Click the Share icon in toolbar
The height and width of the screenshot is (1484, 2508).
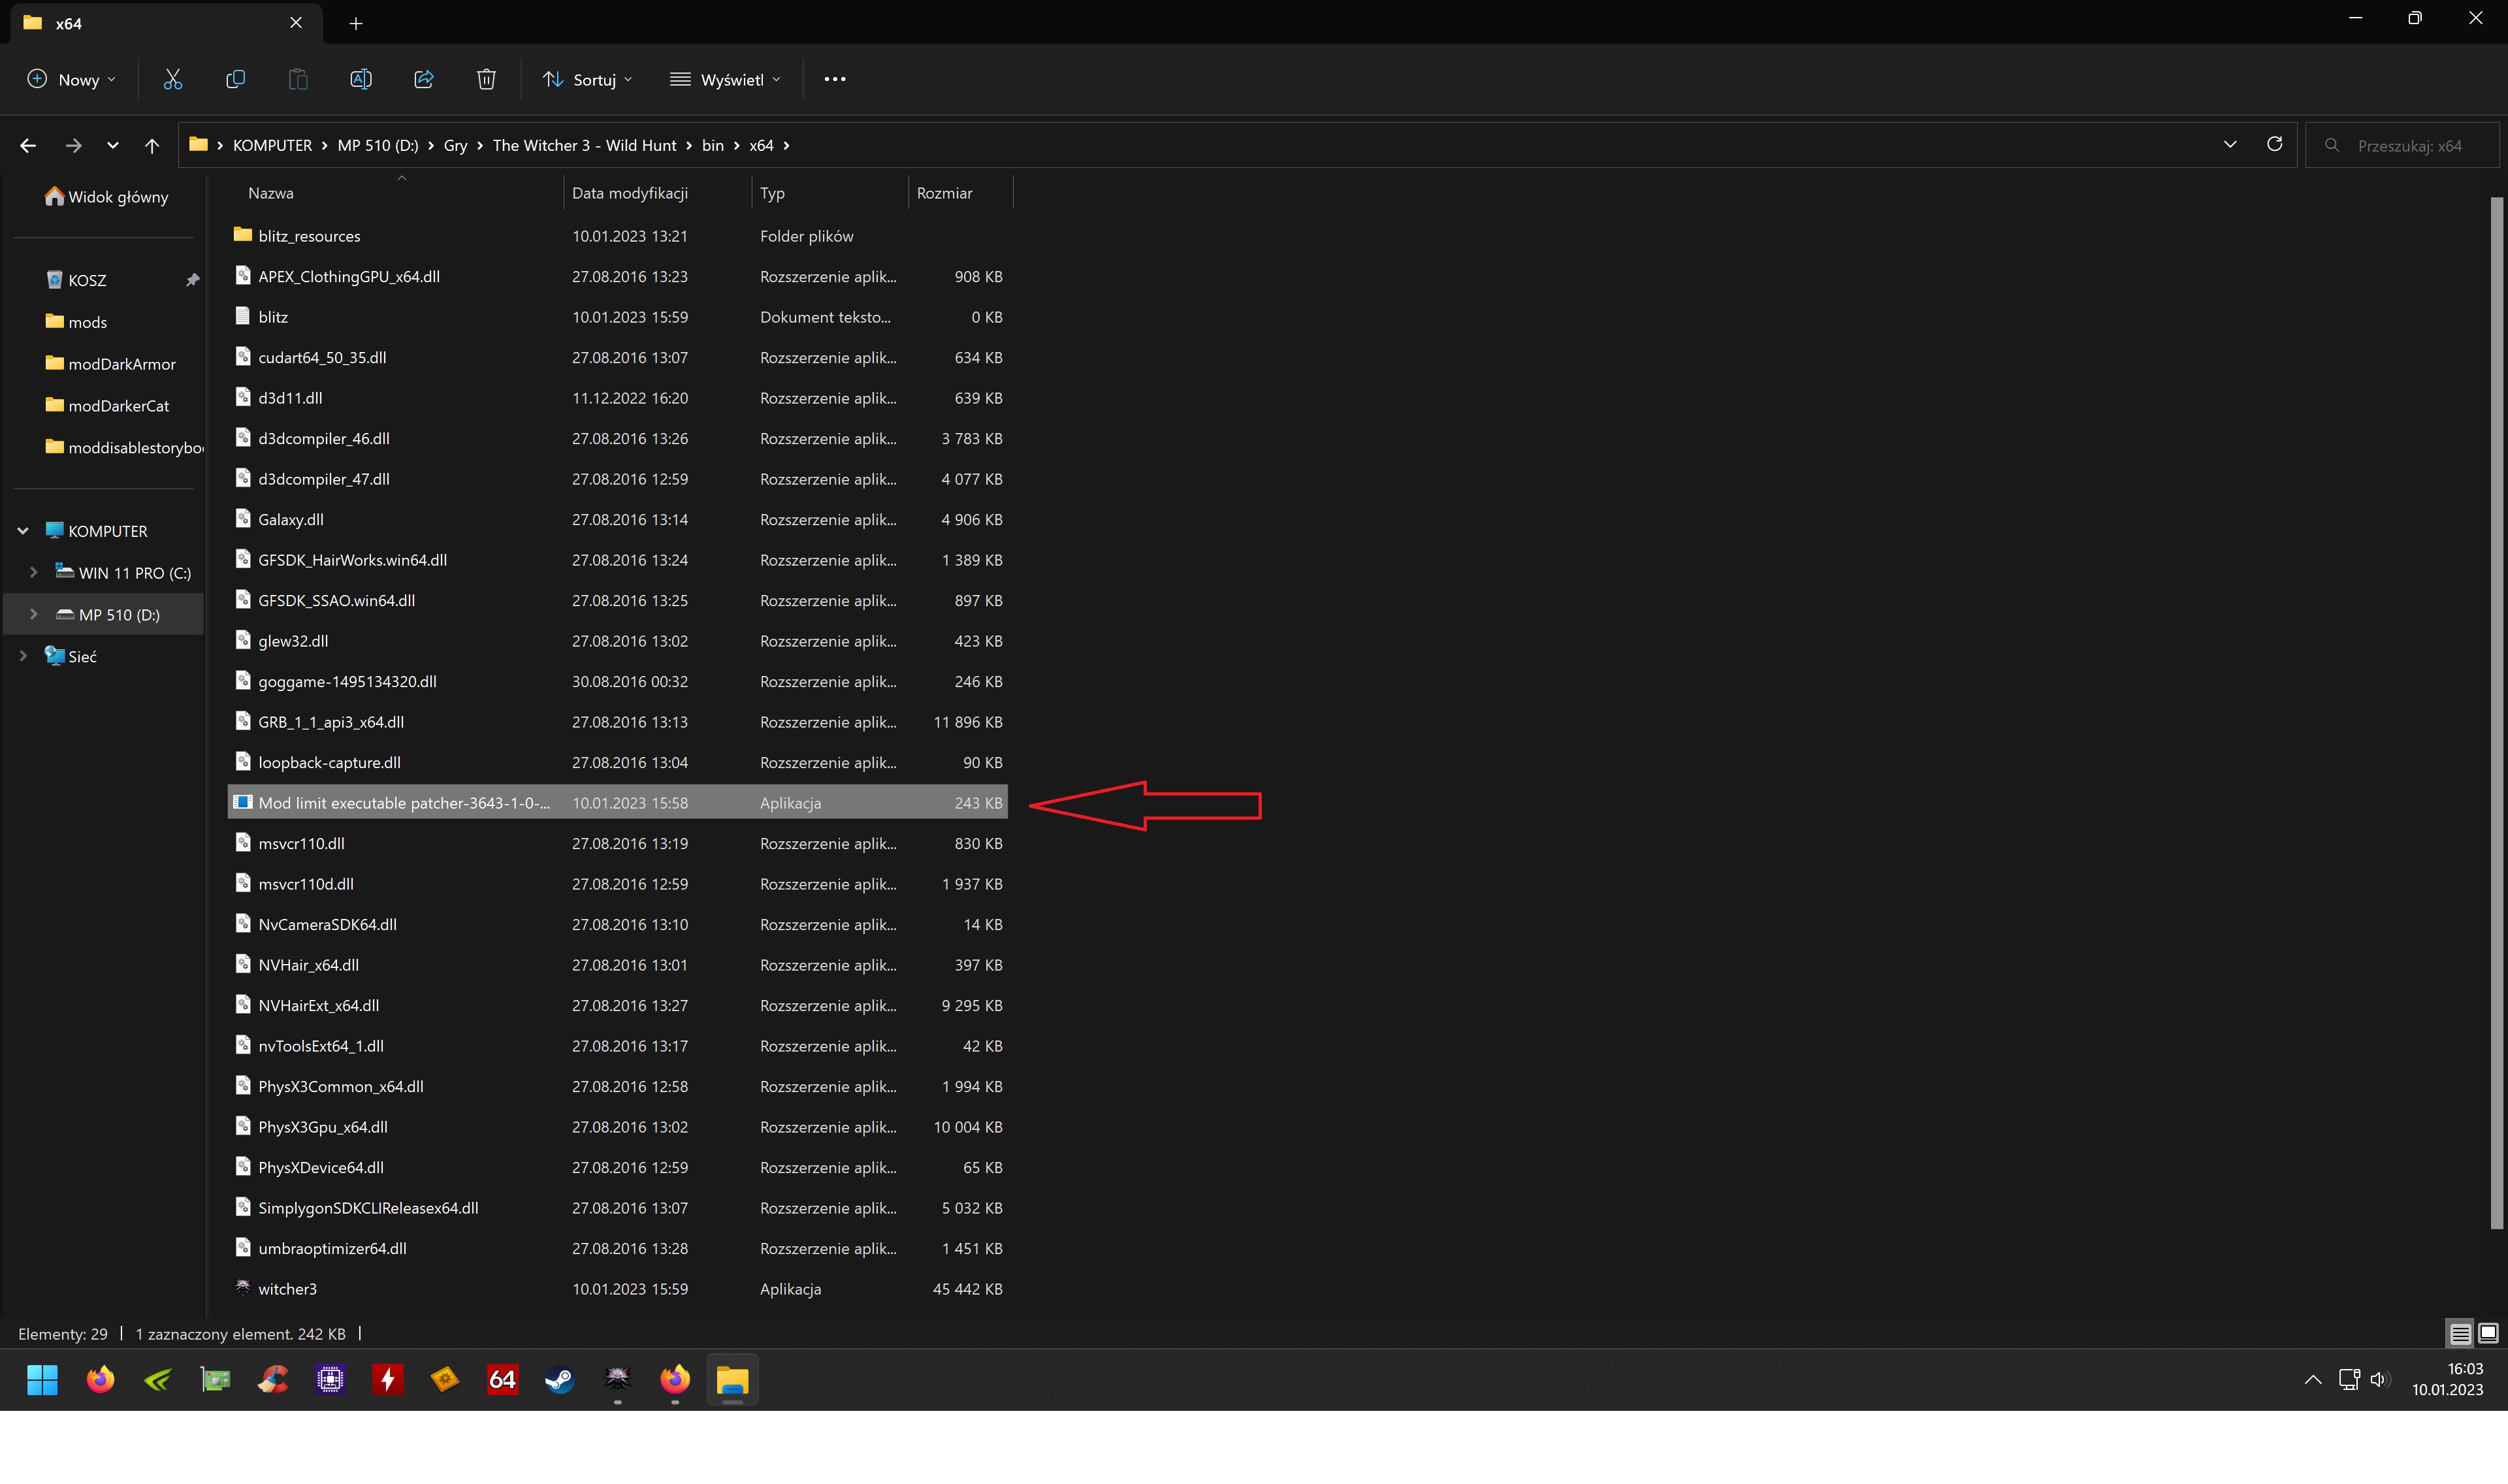click(x=424, y=80)
